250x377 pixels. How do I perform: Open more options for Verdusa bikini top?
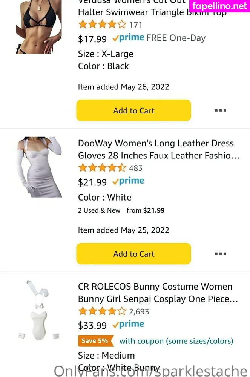tap(220, 110)
